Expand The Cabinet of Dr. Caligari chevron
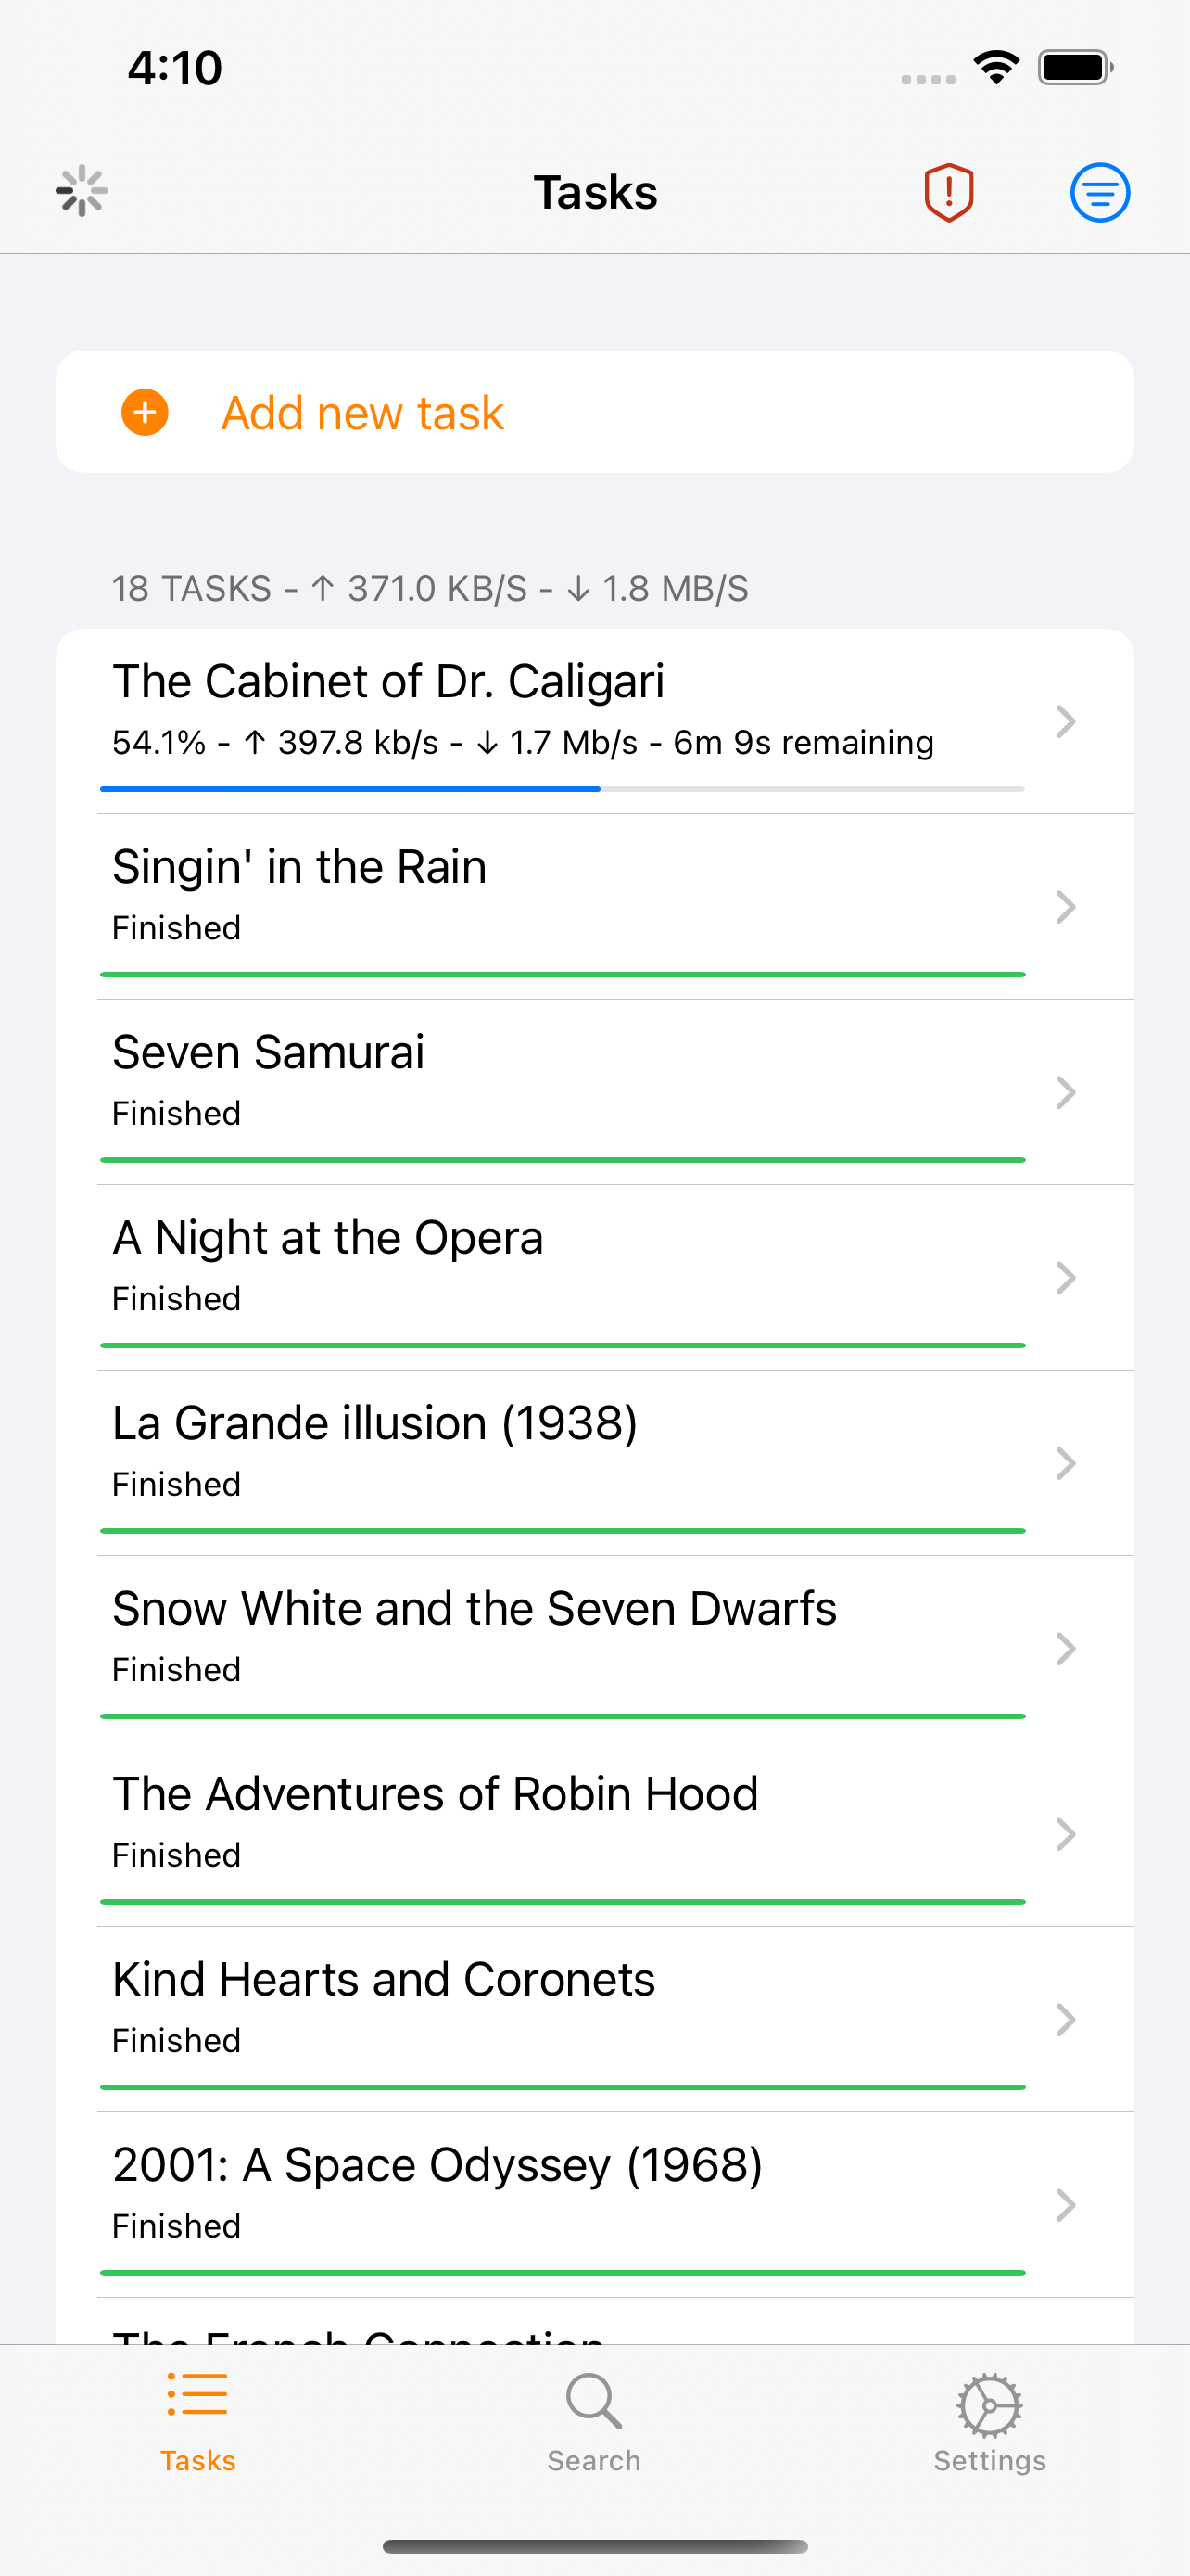This screenshot has width=1190, height=2576. [x=1065, y=721]
